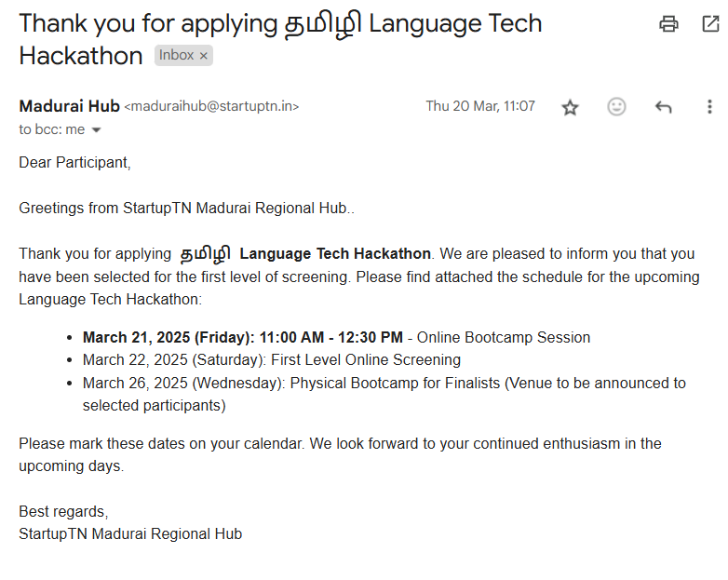
Task: Click the Print all icon
Action: coord(668,24)
